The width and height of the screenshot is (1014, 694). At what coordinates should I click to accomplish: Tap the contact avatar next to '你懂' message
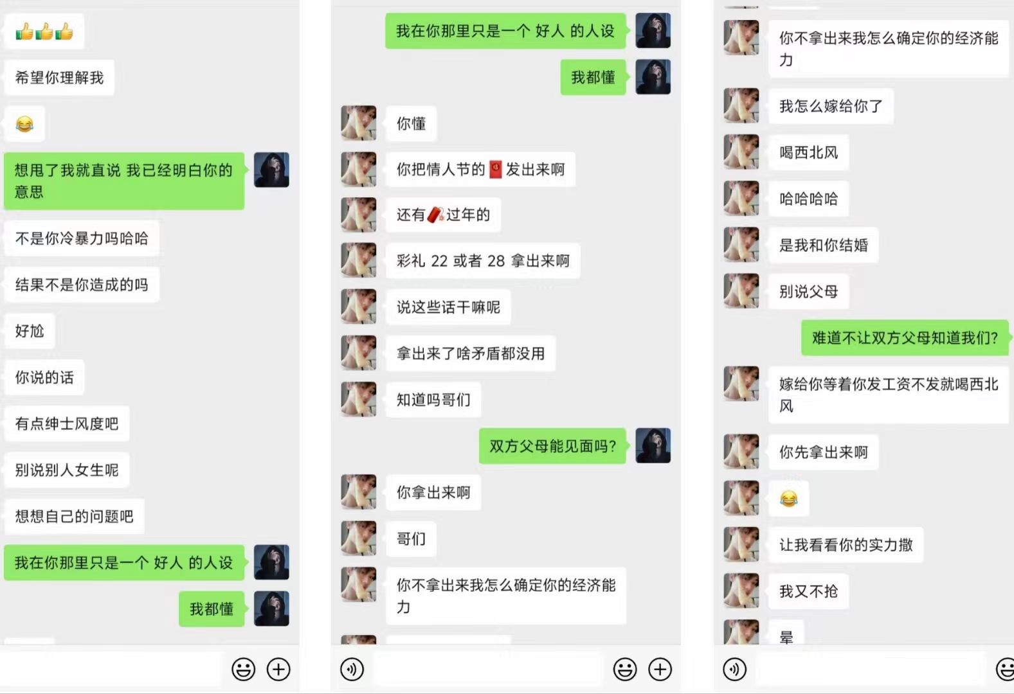[359, 123]
